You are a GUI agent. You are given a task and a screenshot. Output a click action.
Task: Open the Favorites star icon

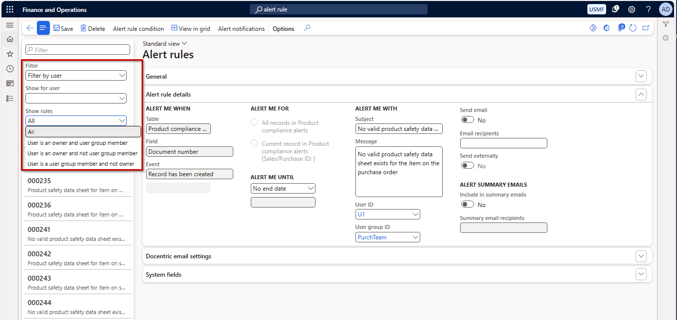click(9, 54)
